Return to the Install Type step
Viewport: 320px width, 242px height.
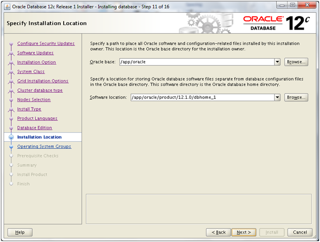pyautogui.click(x=29, y=109)
